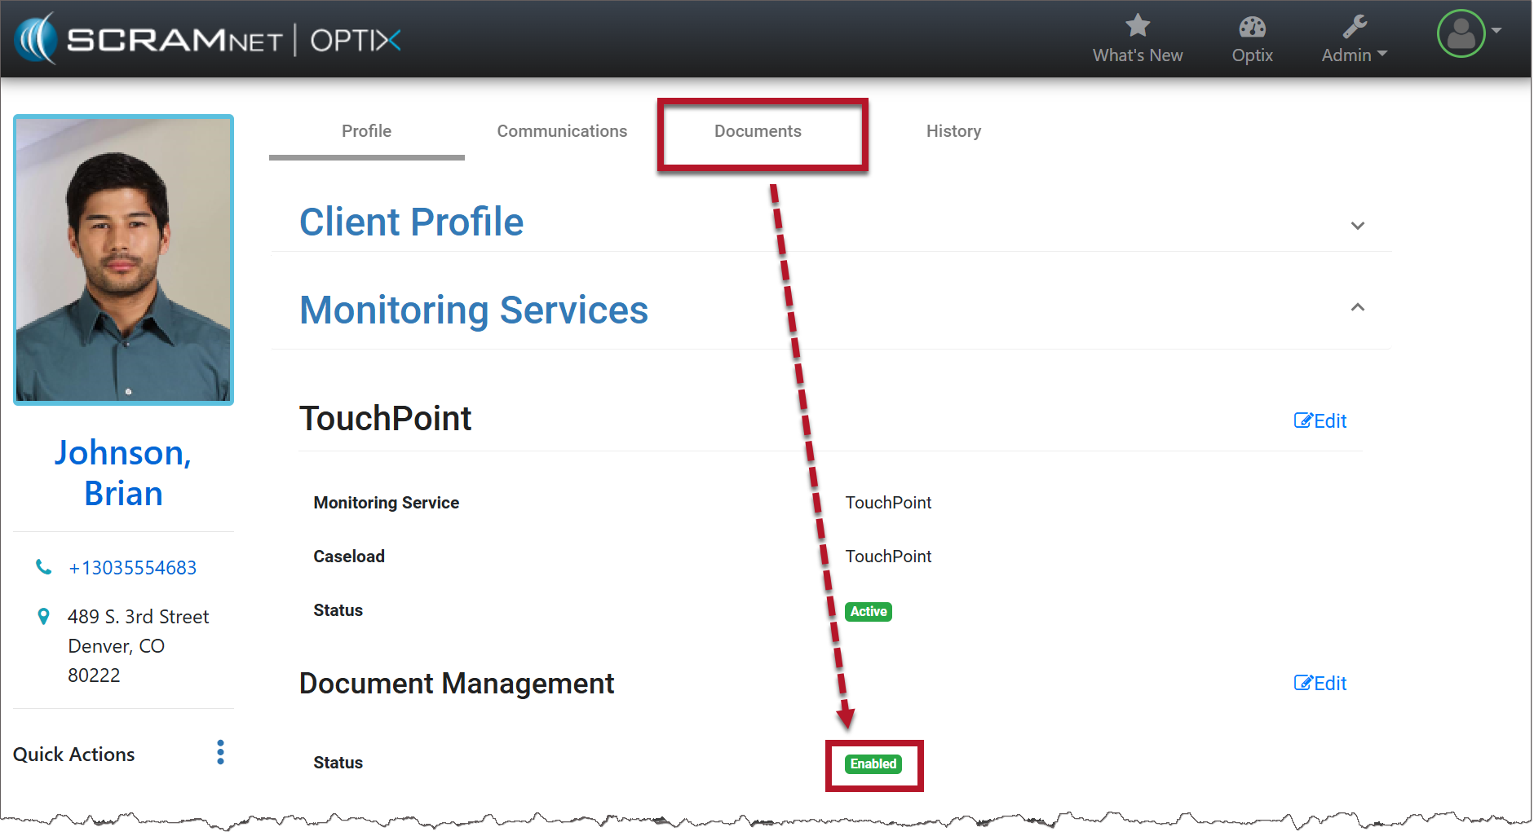Viewport: 1534px width, 836px height.
Task: Call the phone number +13035554683
Action: 132,568
